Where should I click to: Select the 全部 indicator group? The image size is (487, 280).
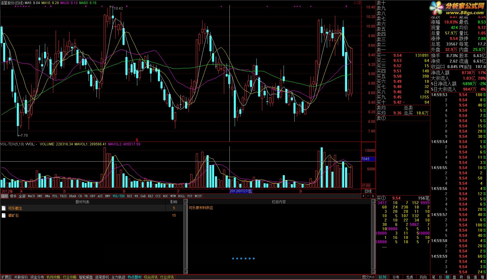point(22,196)
